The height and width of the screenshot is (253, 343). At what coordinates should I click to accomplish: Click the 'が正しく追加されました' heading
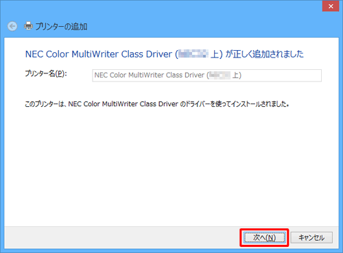(164, 54)
